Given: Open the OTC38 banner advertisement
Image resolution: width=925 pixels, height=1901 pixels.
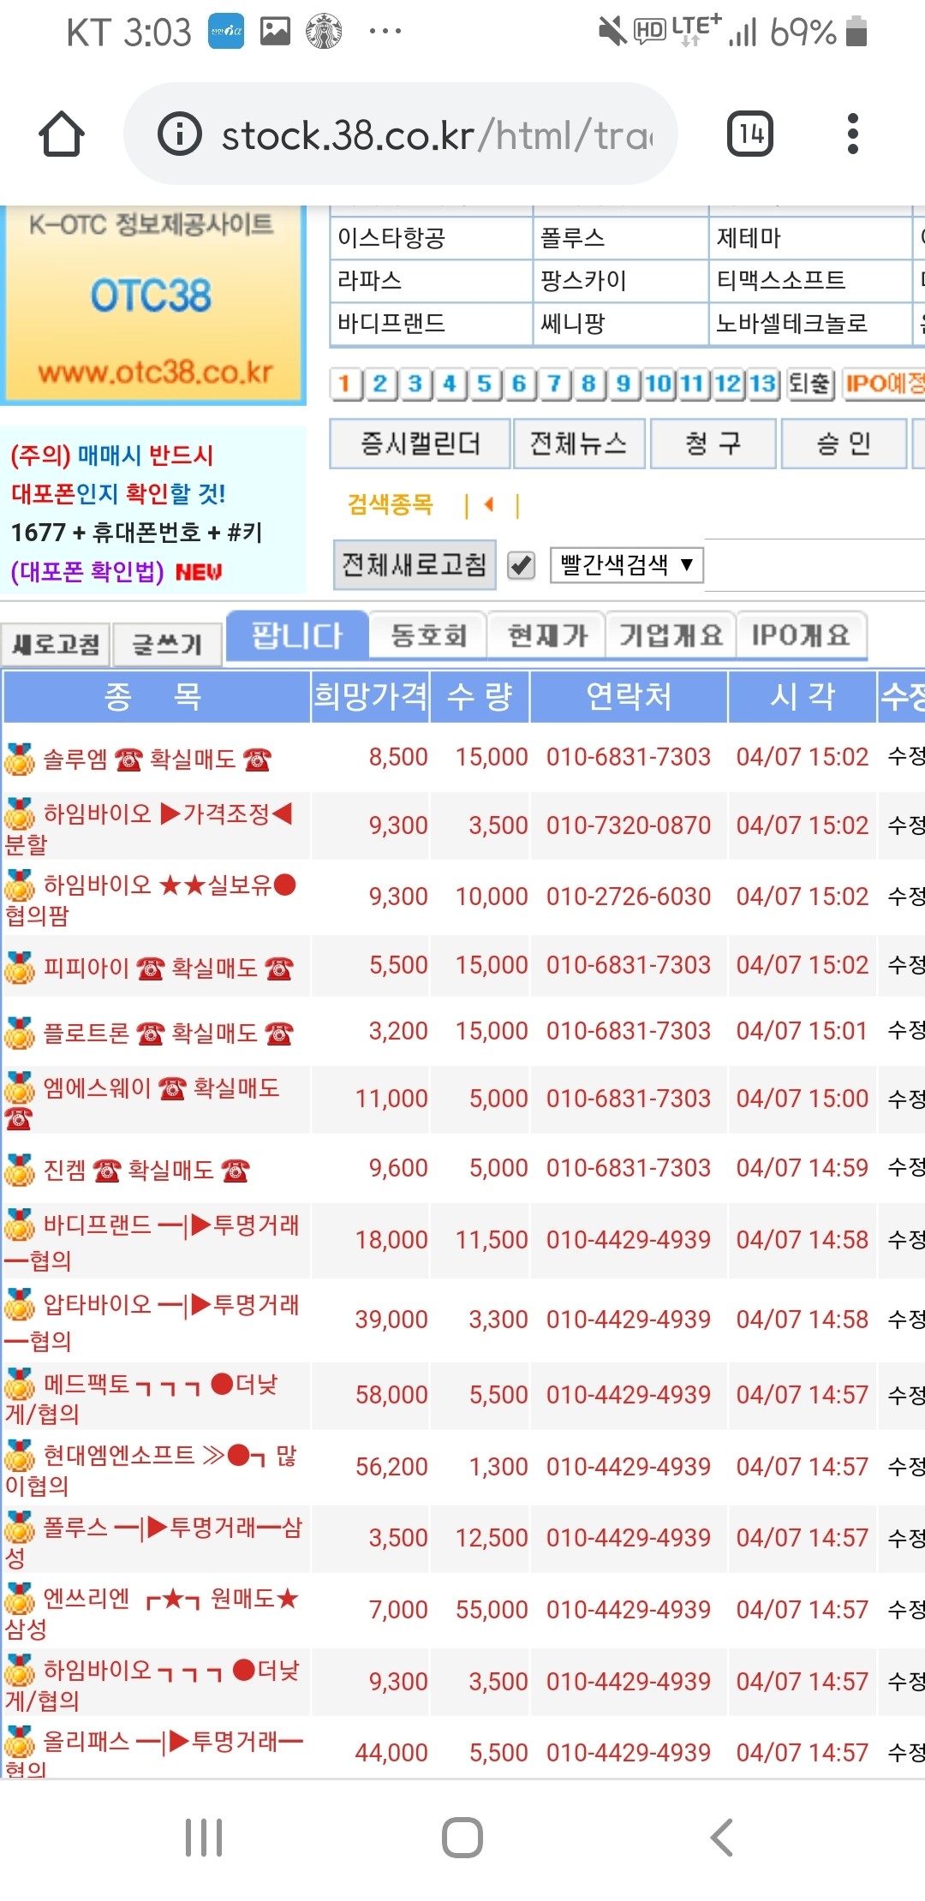Looking at the screenshot, I should (152, 304).
